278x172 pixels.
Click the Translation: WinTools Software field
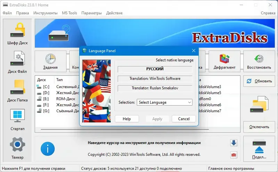click(x=155, y=79)
